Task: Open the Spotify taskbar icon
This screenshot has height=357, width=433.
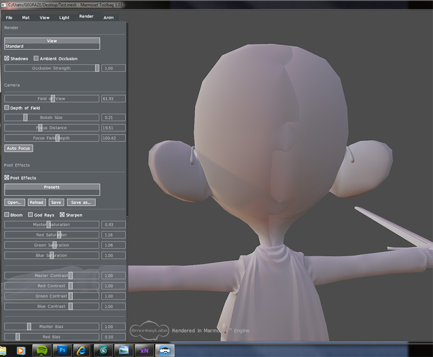Action: coord(42,351)
